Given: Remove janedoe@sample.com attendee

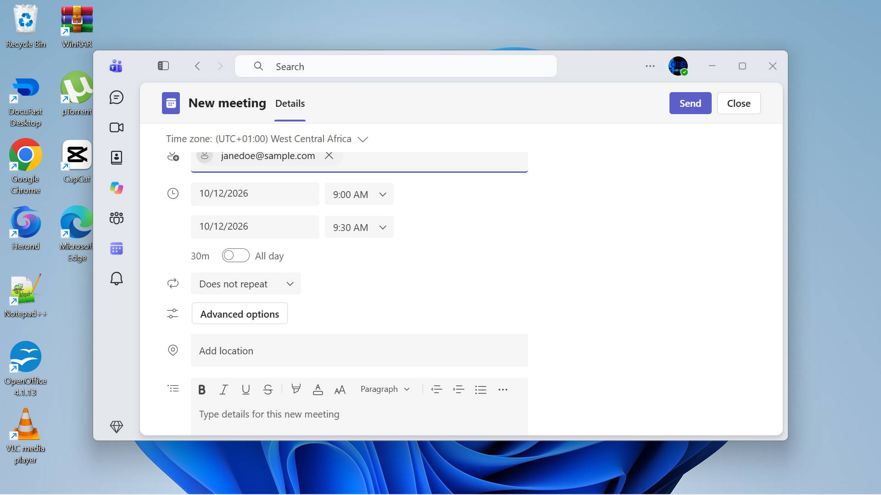Looking at the screenshot, I should coord(329,156).
